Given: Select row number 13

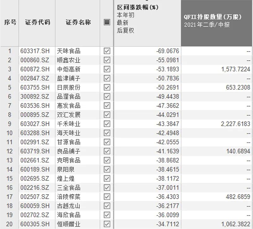Looking at the screenshot, I should pos(9,160).
